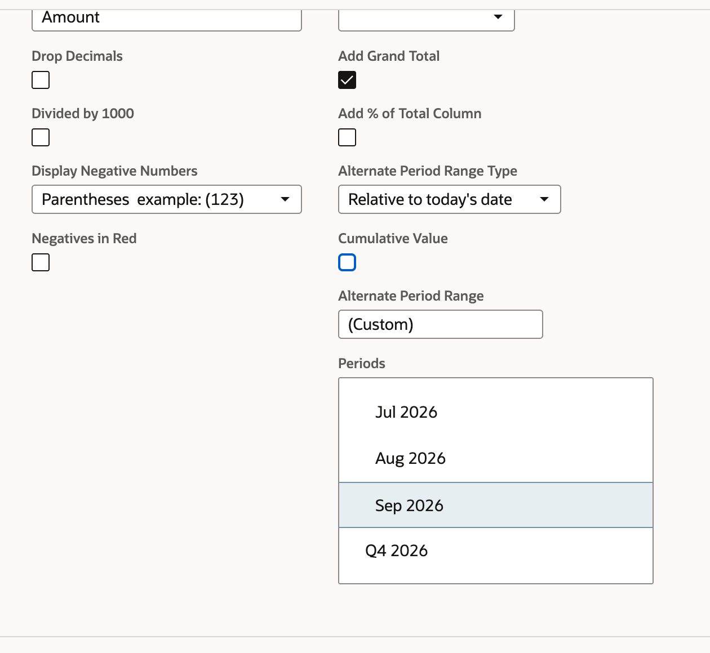Viewport: 710px width, 653px height.
Task: Click the Alternate Period Range (Custom) field
Action: 441,324
